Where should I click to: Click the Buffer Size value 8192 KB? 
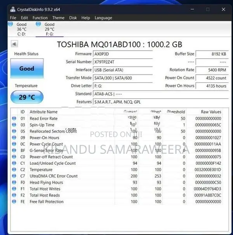tap(212, 54)
